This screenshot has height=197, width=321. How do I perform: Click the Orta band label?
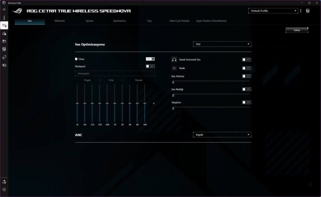click(x=111, y=80)
